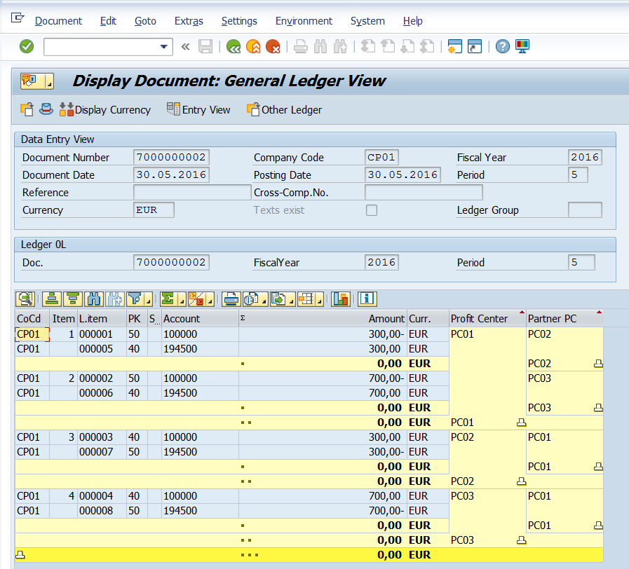629x569 pixels.
Task: Collapse the command field with double-arrow
Action: point(185,46)
